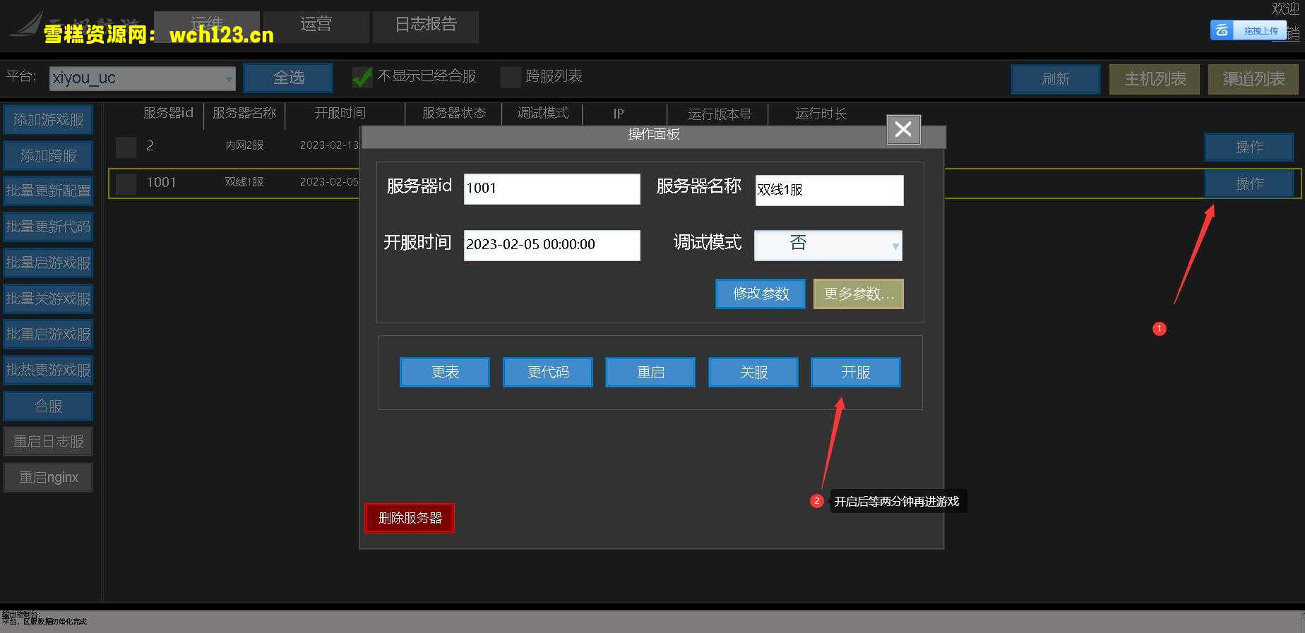1305x633 pixels.
Task: Click the 合服 sidebar button
Action: 48,406
